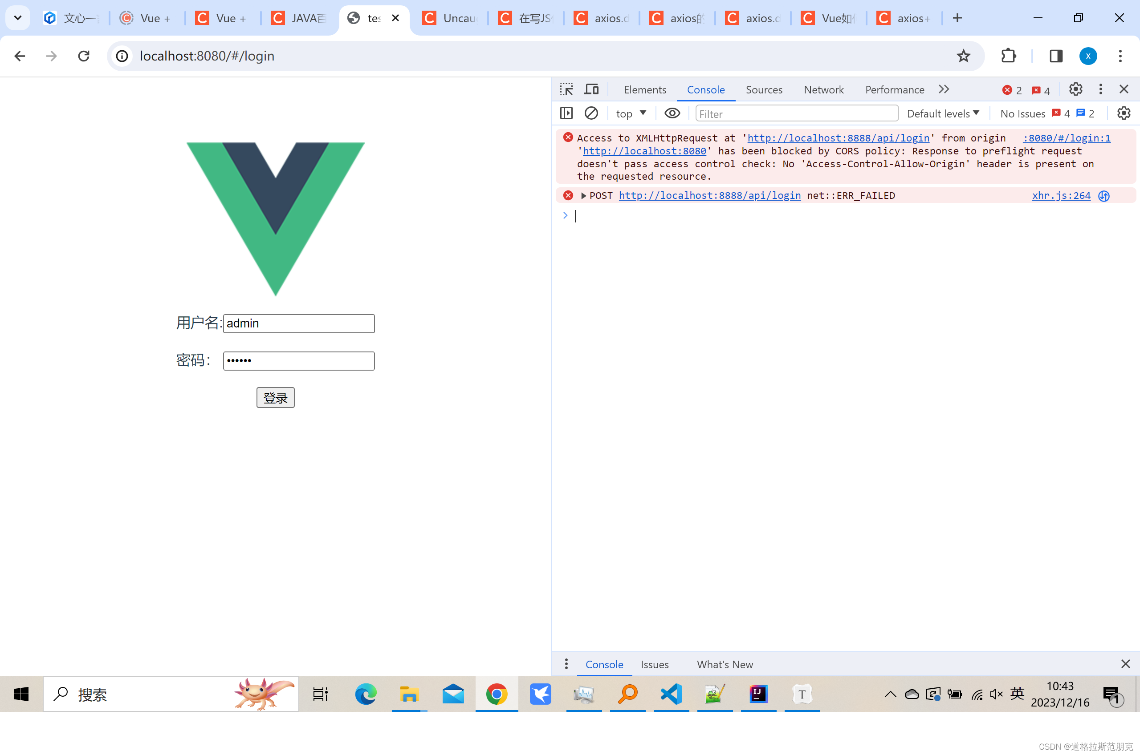Click the network request icon next to xhr.js

(x=1104, y=196)
